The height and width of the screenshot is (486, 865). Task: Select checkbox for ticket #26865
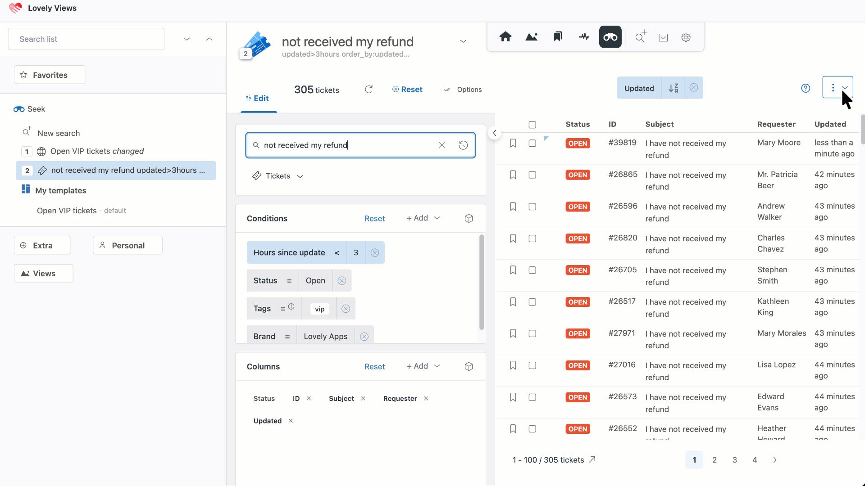pyautogui.click(x=533, y=175)
